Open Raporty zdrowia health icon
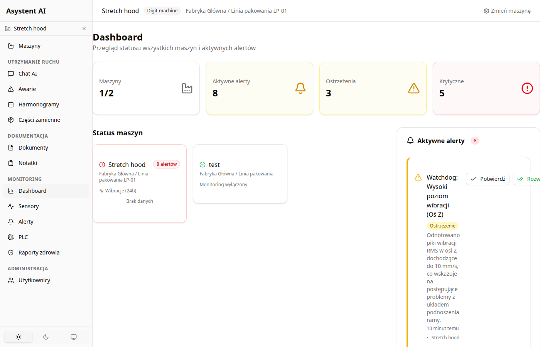 click(10, 252)
